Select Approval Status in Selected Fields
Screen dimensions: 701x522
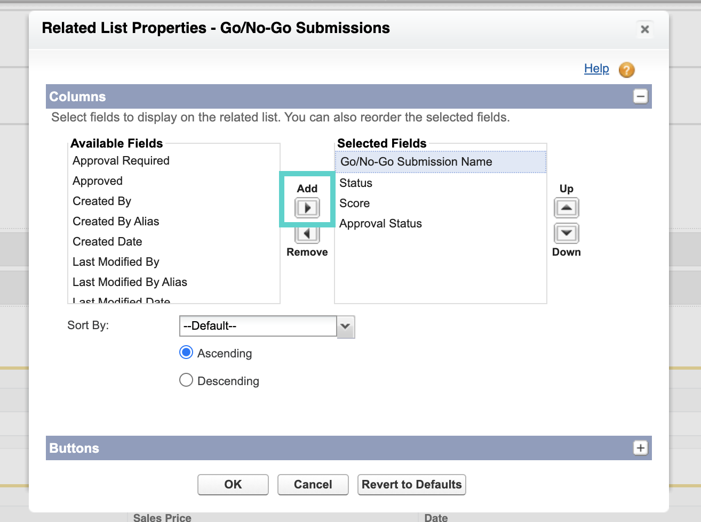point(441,224)
